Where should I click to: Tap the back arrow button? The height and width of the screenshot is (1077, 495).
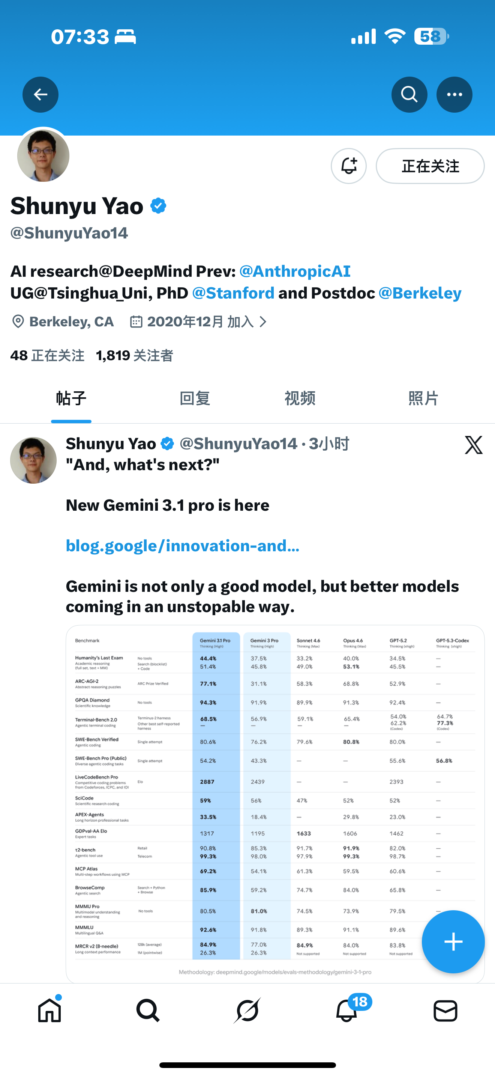click(40, 95)
